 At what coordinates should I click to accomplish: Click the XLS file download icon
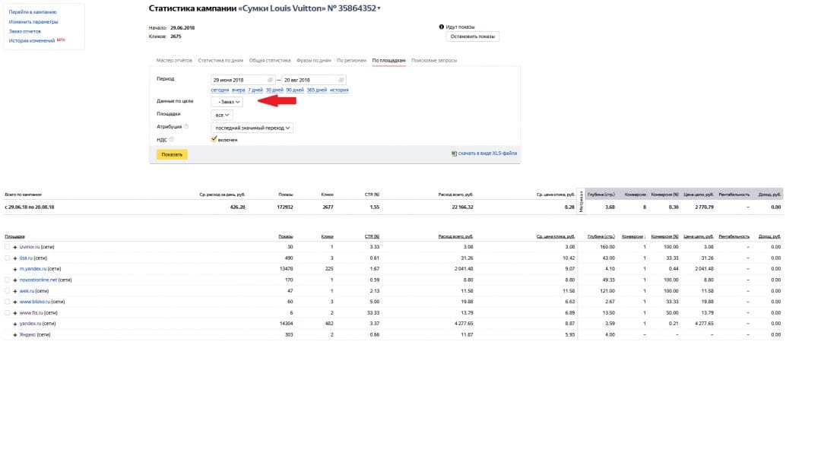[x=454, y=153]
